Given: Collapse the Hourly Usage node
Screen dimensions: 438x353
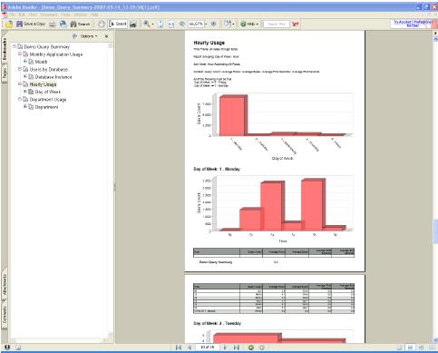Looking at the screenshot, I should click(x=20, y=84).
